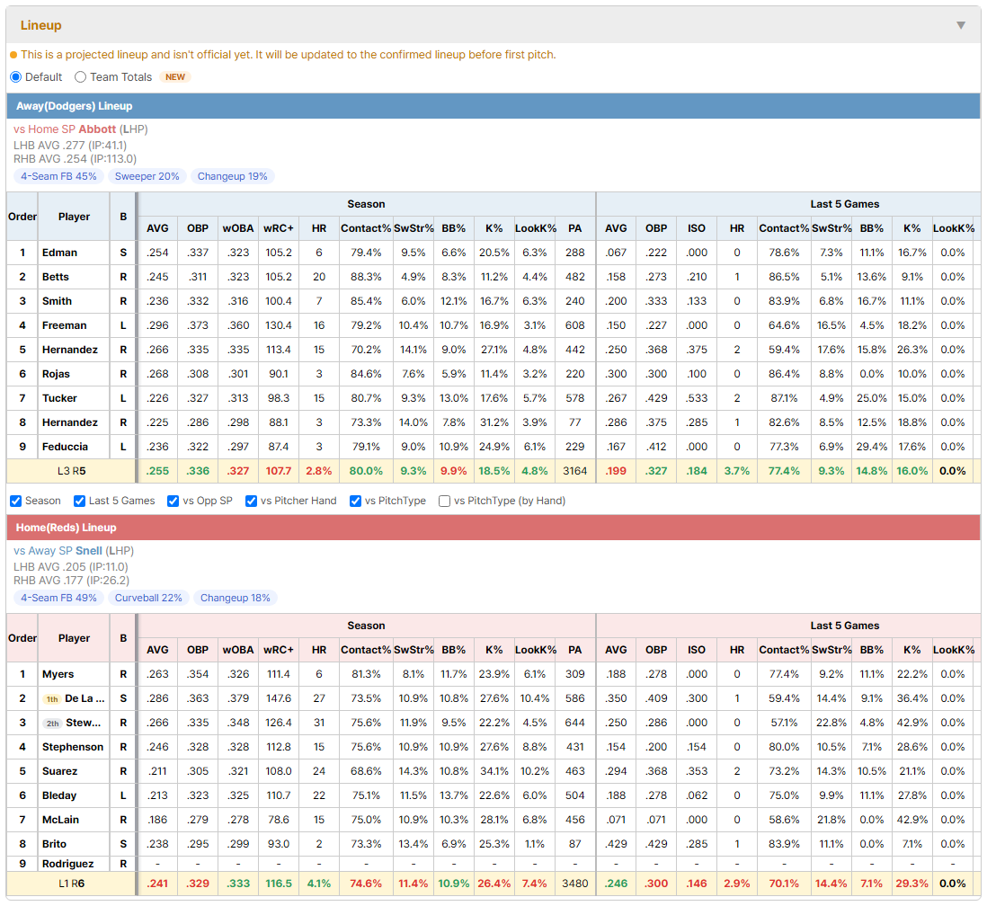This screenshot has height=906, width=987.
Task: Click the Sweeper 20% pitch tag
Action: tap(147, 176)
